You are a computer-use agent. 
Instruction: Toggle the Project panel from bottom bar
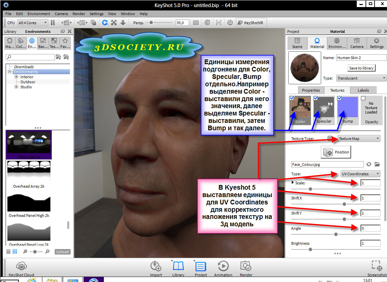[x=201, y=269]
